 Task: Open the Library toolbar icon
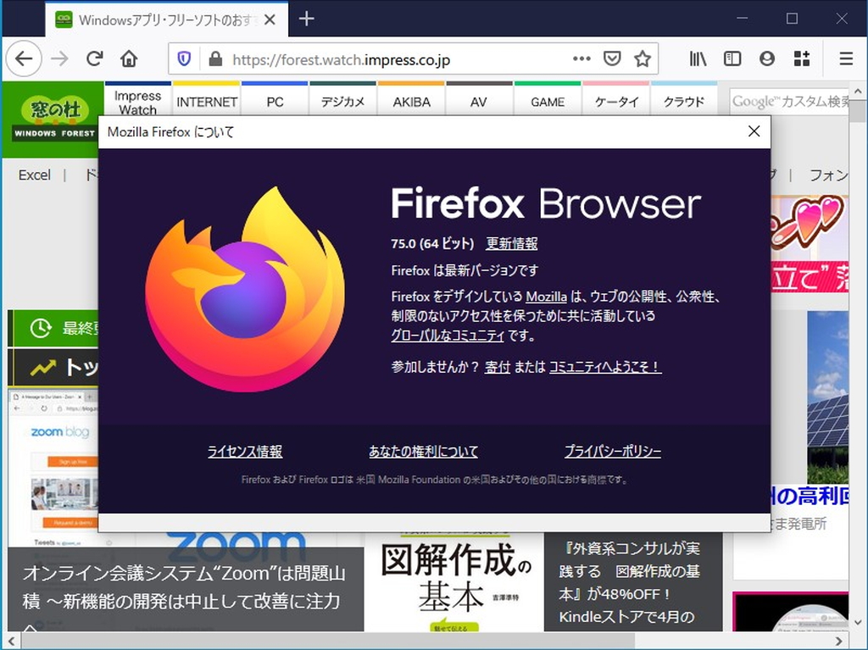tap(697, 58)
